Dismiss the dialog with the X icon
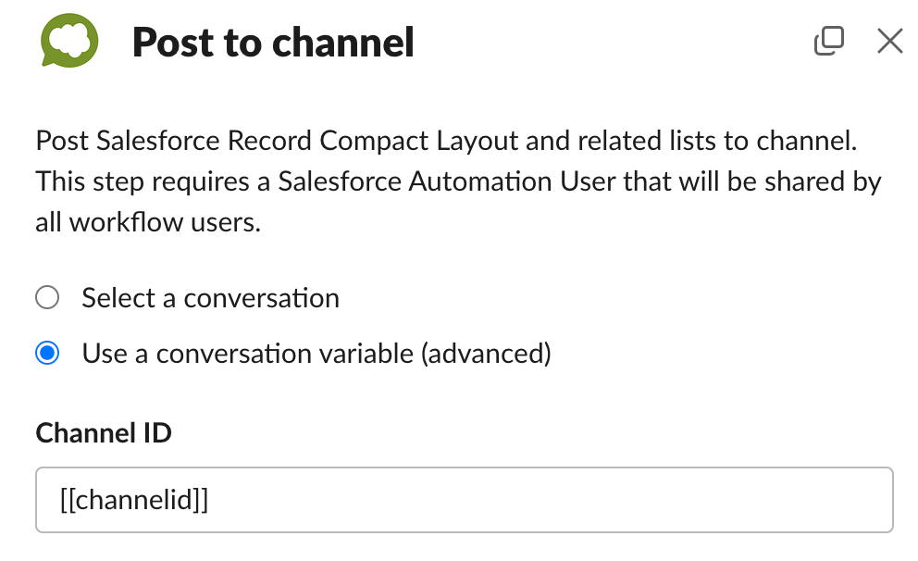Image resolution: width=918 pixels, height=561 pixels. click(890, 41)
